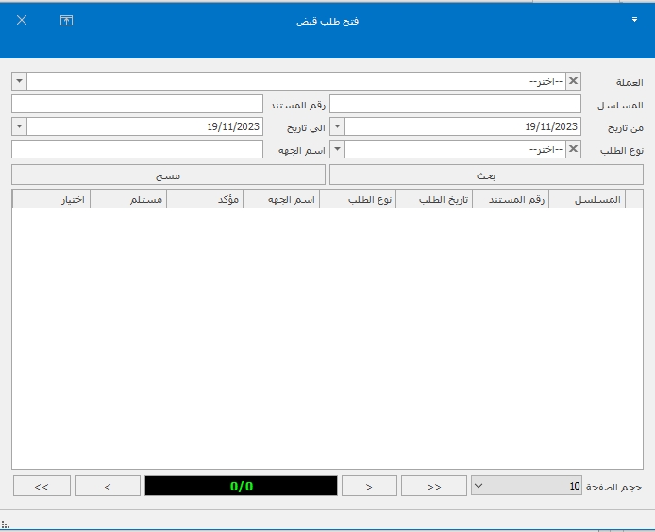Click the single < pagination button
This screenshot has height=532, width=655.
coord(108,486)
